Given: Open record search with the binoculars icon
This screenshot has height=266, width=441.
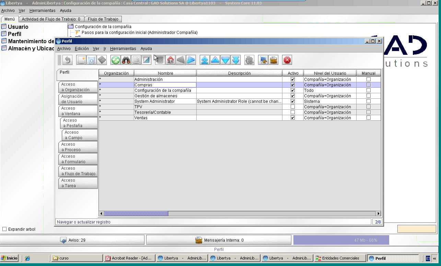Looking at the screenshot, I should (126, 60).
